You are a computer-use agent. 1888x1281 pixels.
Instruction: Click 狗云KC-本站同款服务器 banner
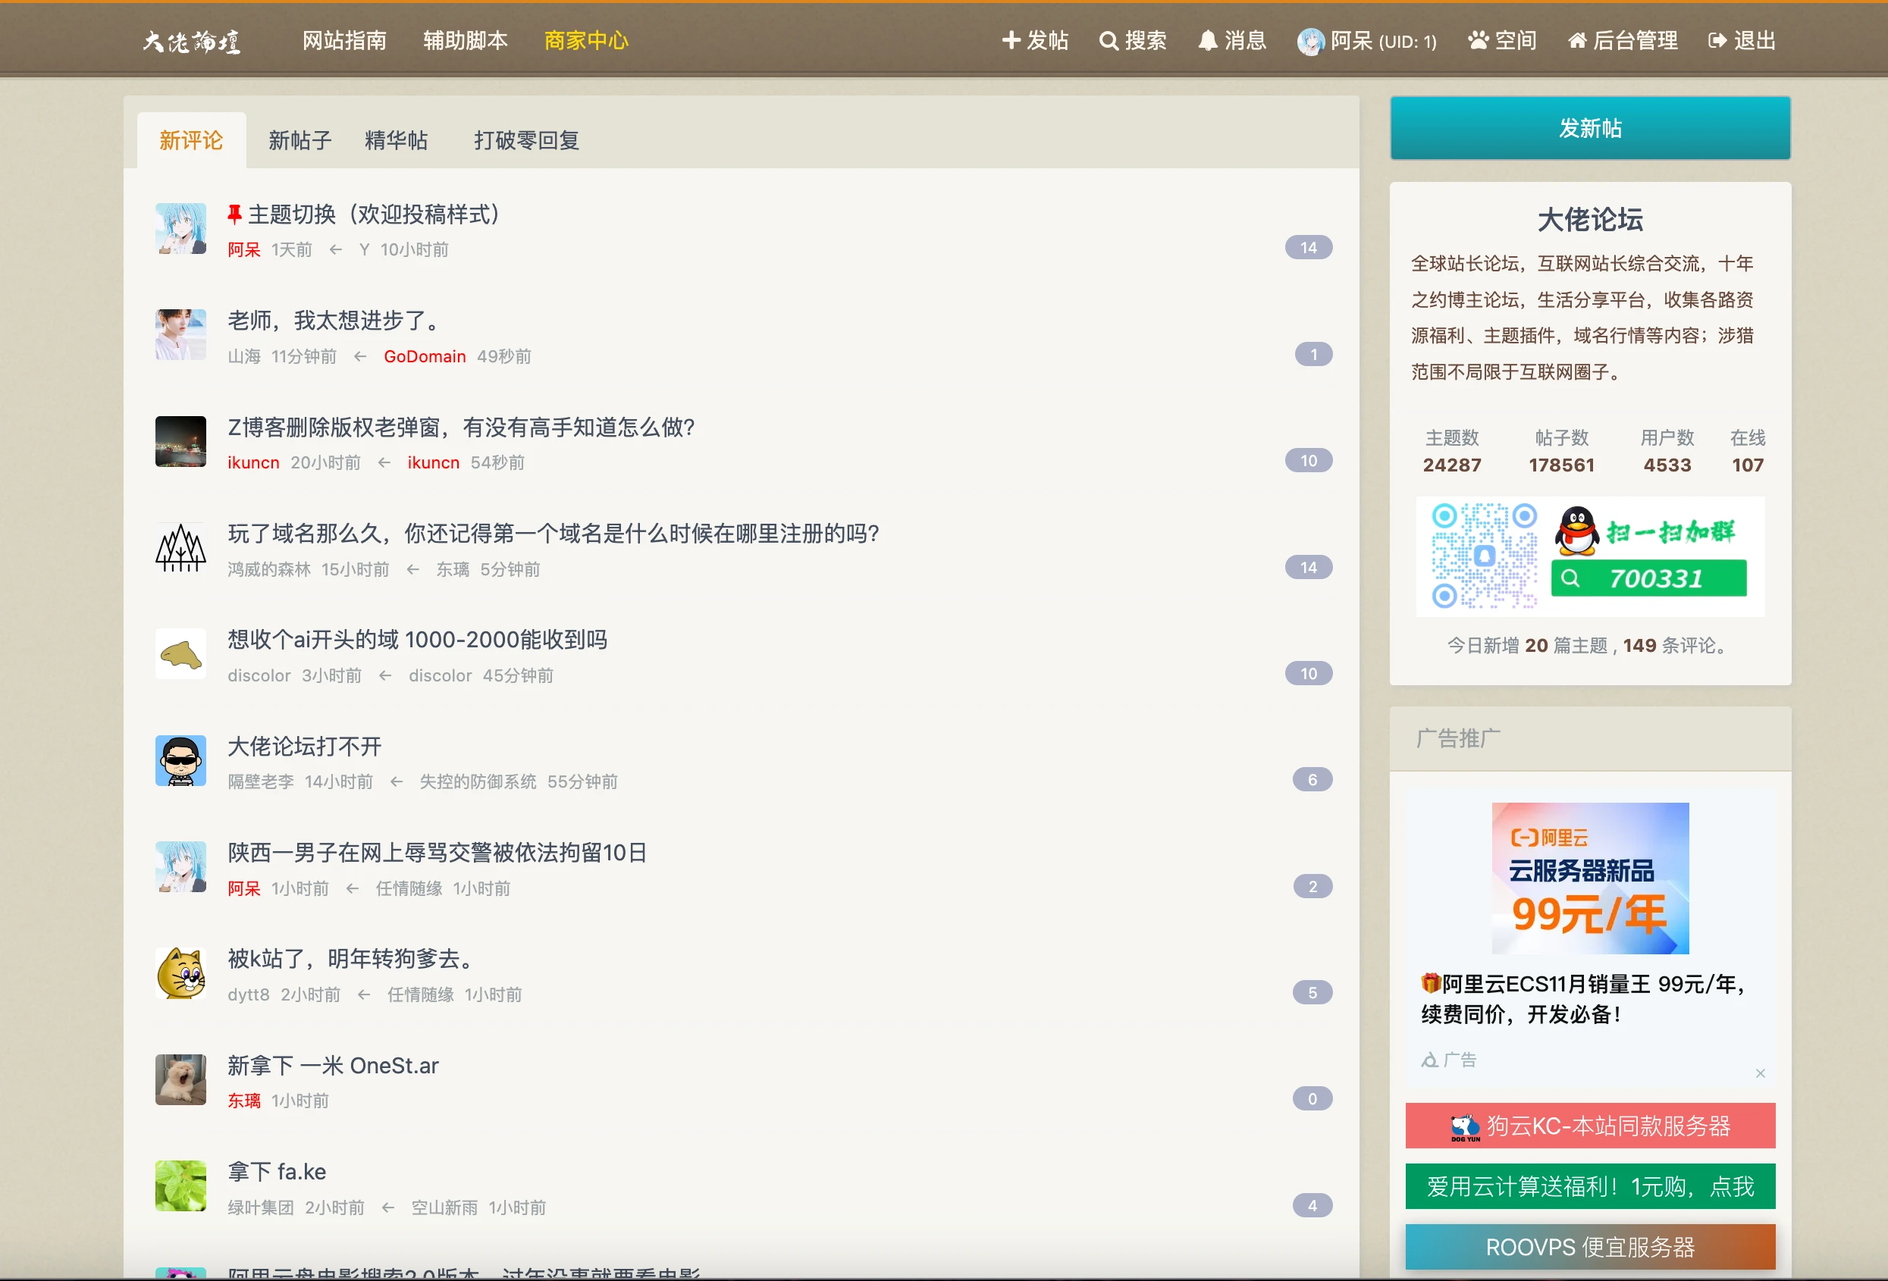click(x=1590, y=1126)
